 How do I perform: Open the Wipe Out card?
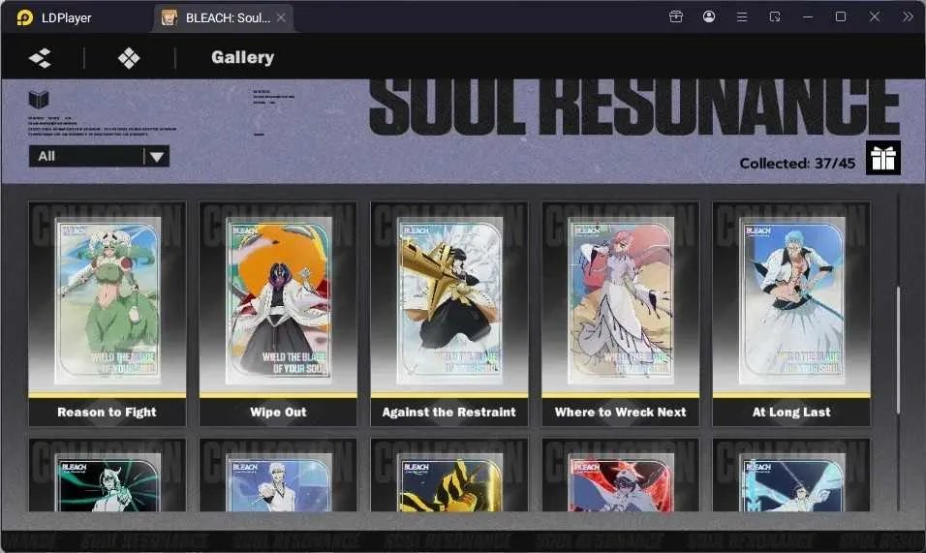click(x=278, y=314)
